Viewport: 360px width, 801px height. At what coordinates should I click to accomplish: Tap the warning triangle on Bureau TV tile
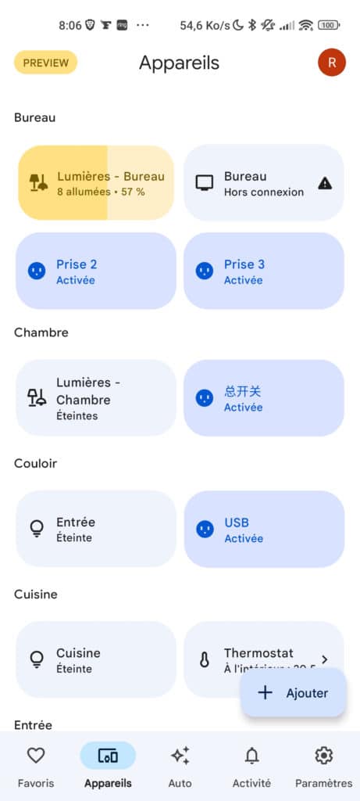325,183
